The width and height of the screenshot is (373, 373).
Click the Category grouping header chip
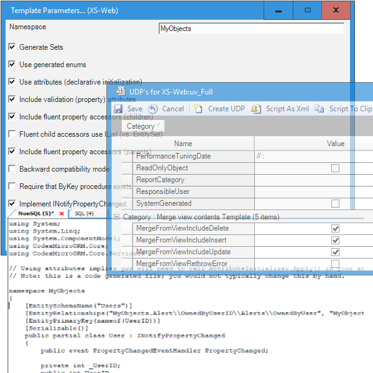coord(142,126)
